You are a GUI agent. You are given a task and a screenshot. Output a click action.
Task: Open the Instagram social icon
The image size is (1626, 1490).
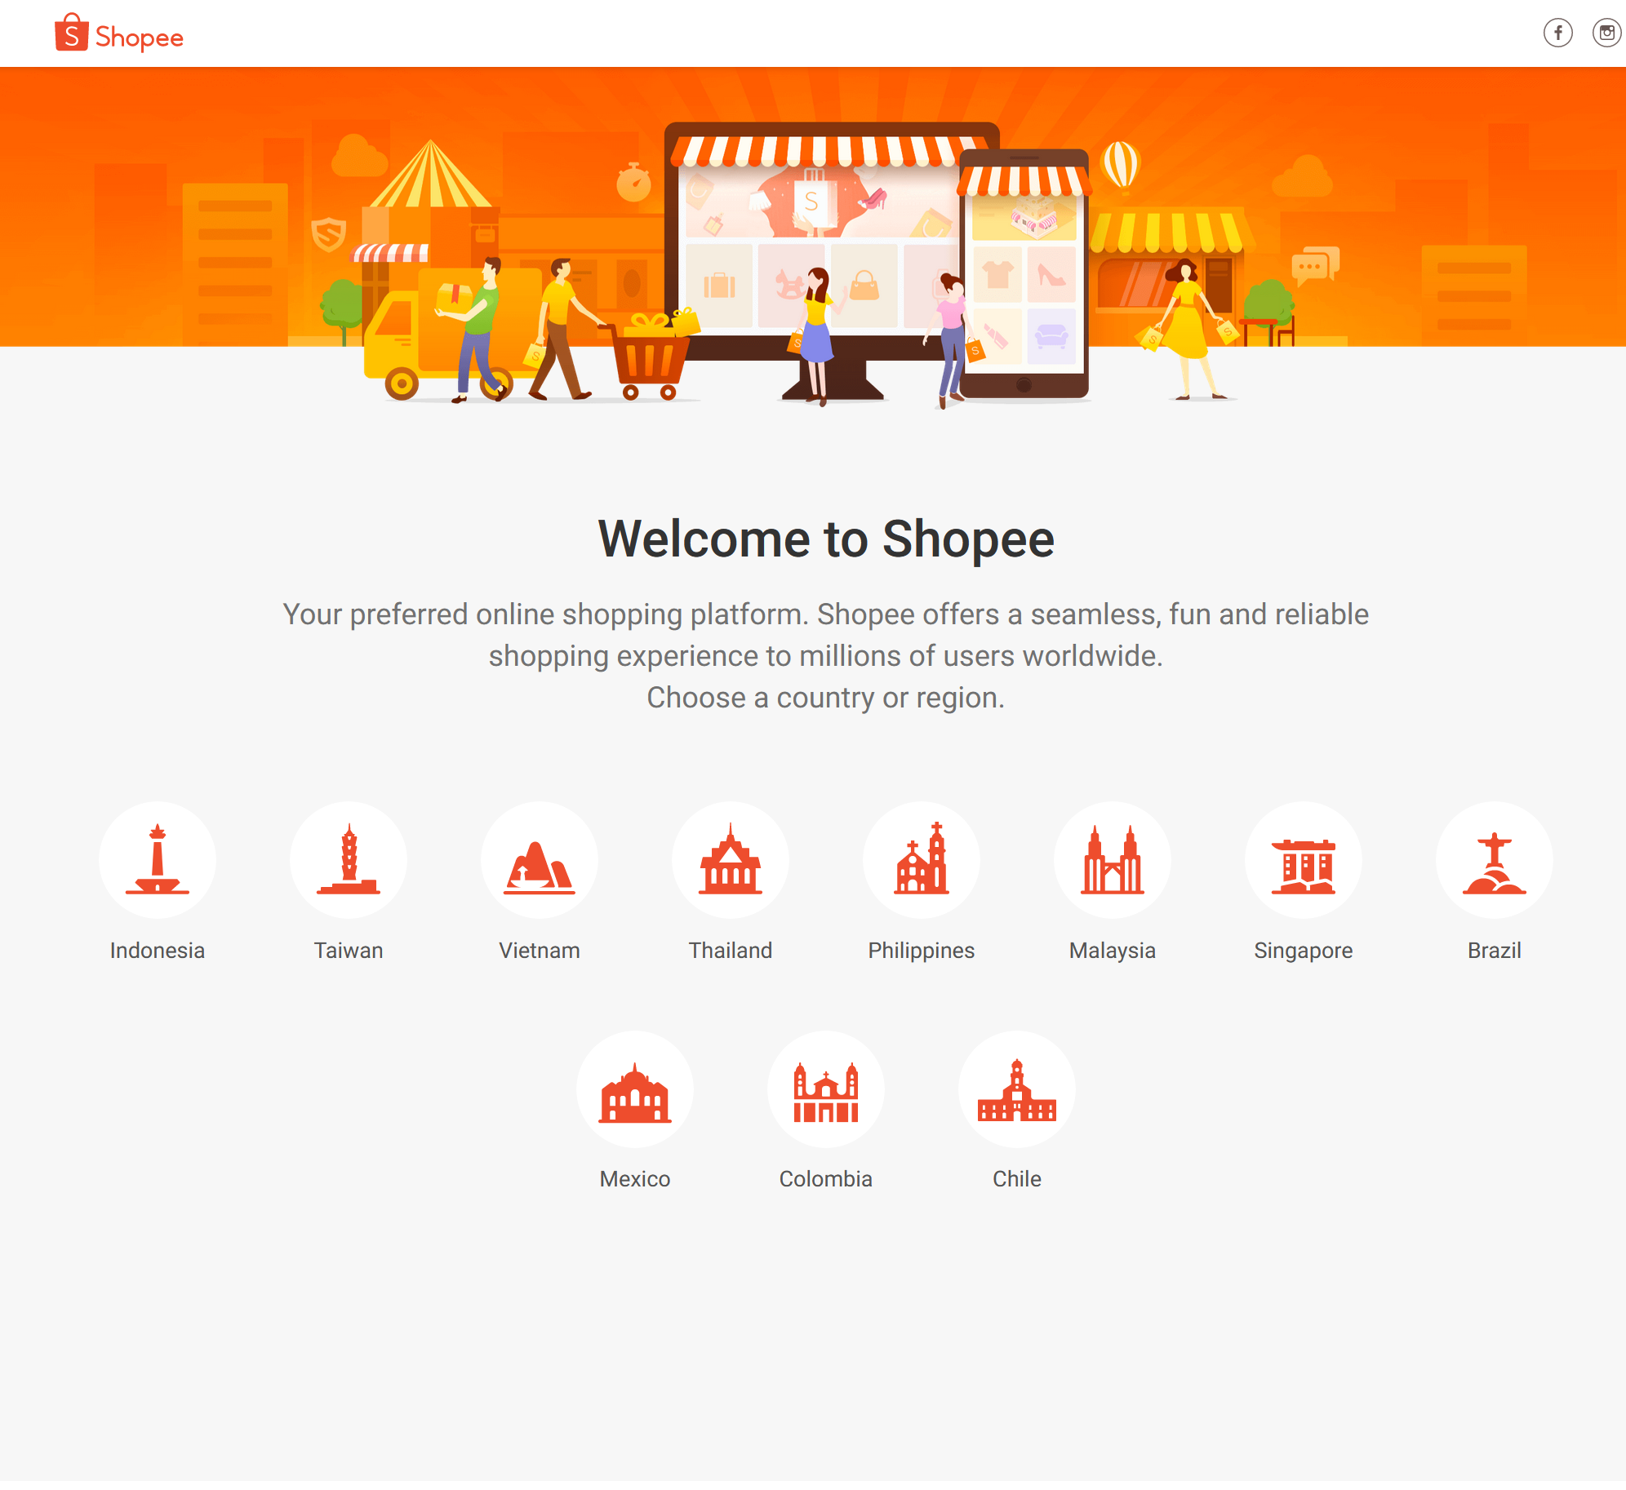[1606, 33]
